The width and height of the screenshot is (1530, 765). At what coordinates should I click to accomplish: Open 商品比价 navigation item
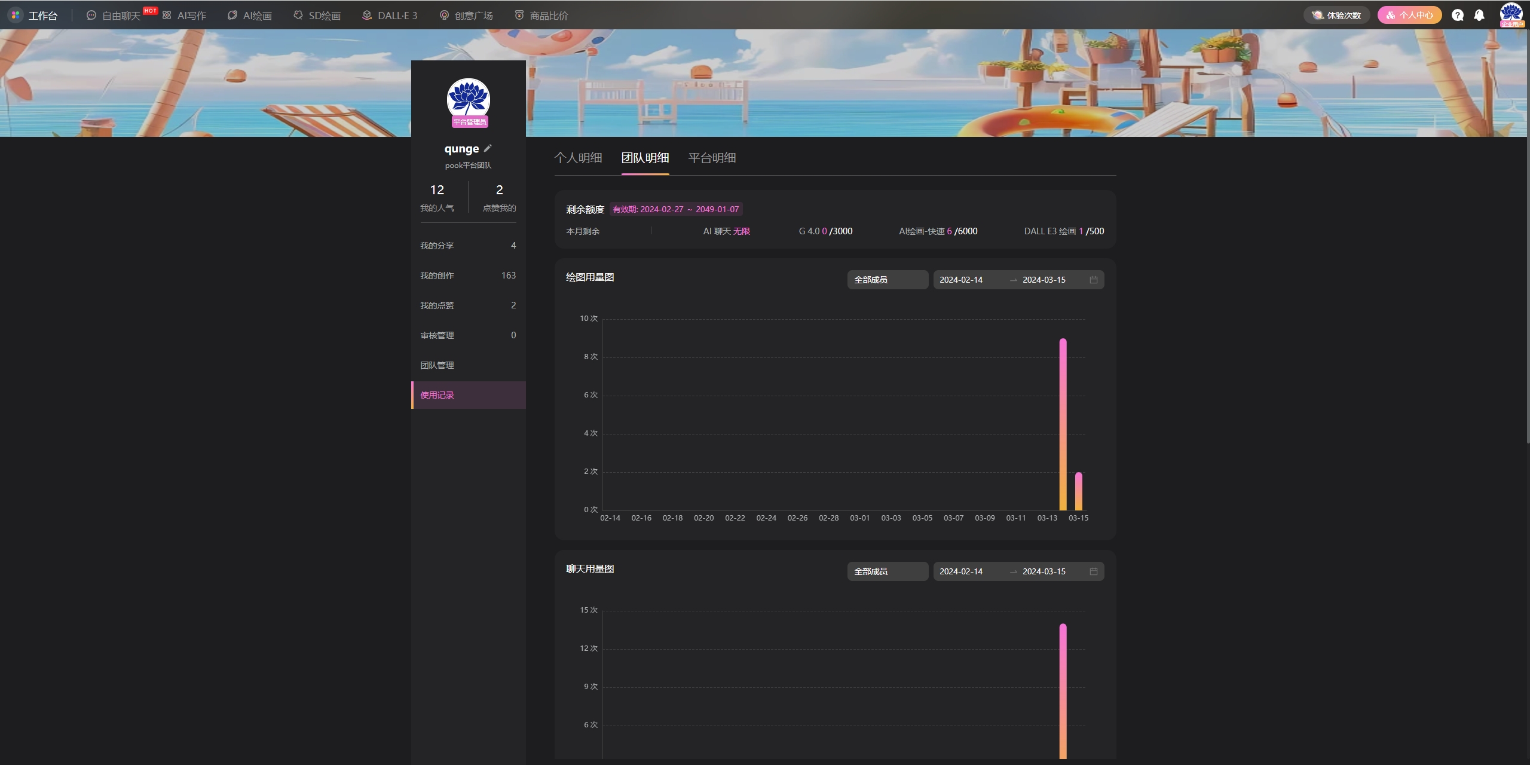(x=549, y=16)
